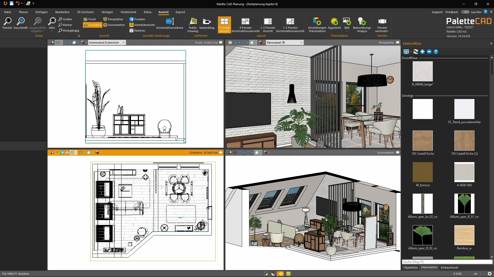Select 1-3 Fenster Konstruktionsansicht layout
This screenshot has width=494, height=277.
click(290, 25)
